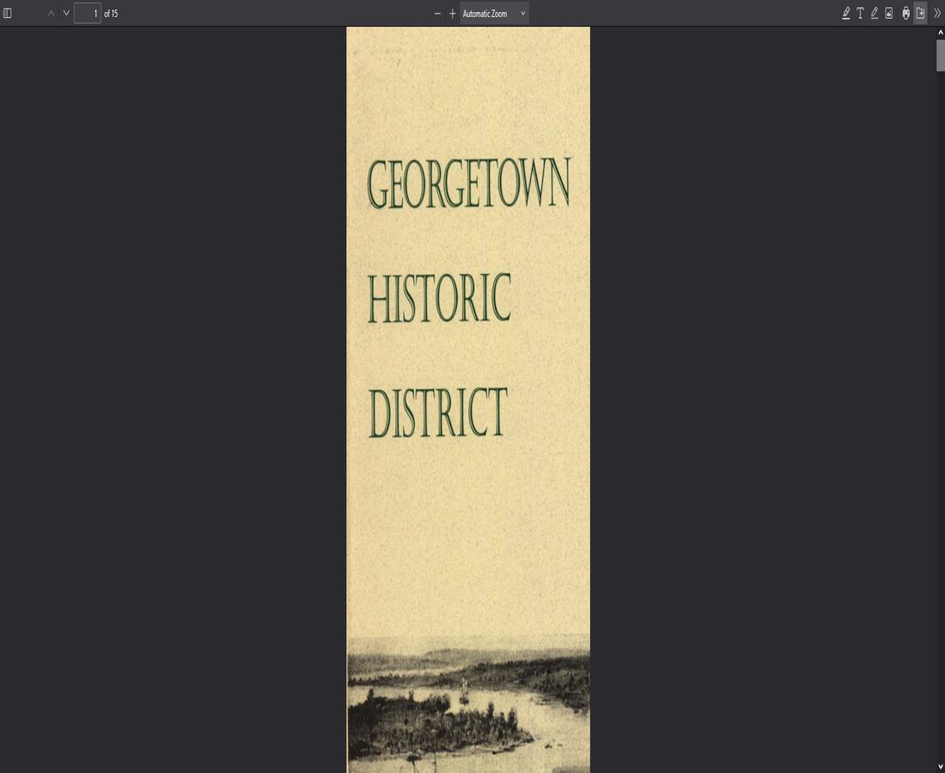
Task: Go to next page with down arrow
Action: [x=65, y=13]
